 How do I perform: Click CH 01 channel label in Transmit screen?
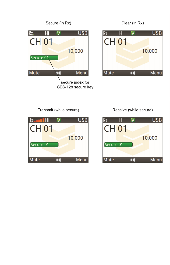coord(41,129)
